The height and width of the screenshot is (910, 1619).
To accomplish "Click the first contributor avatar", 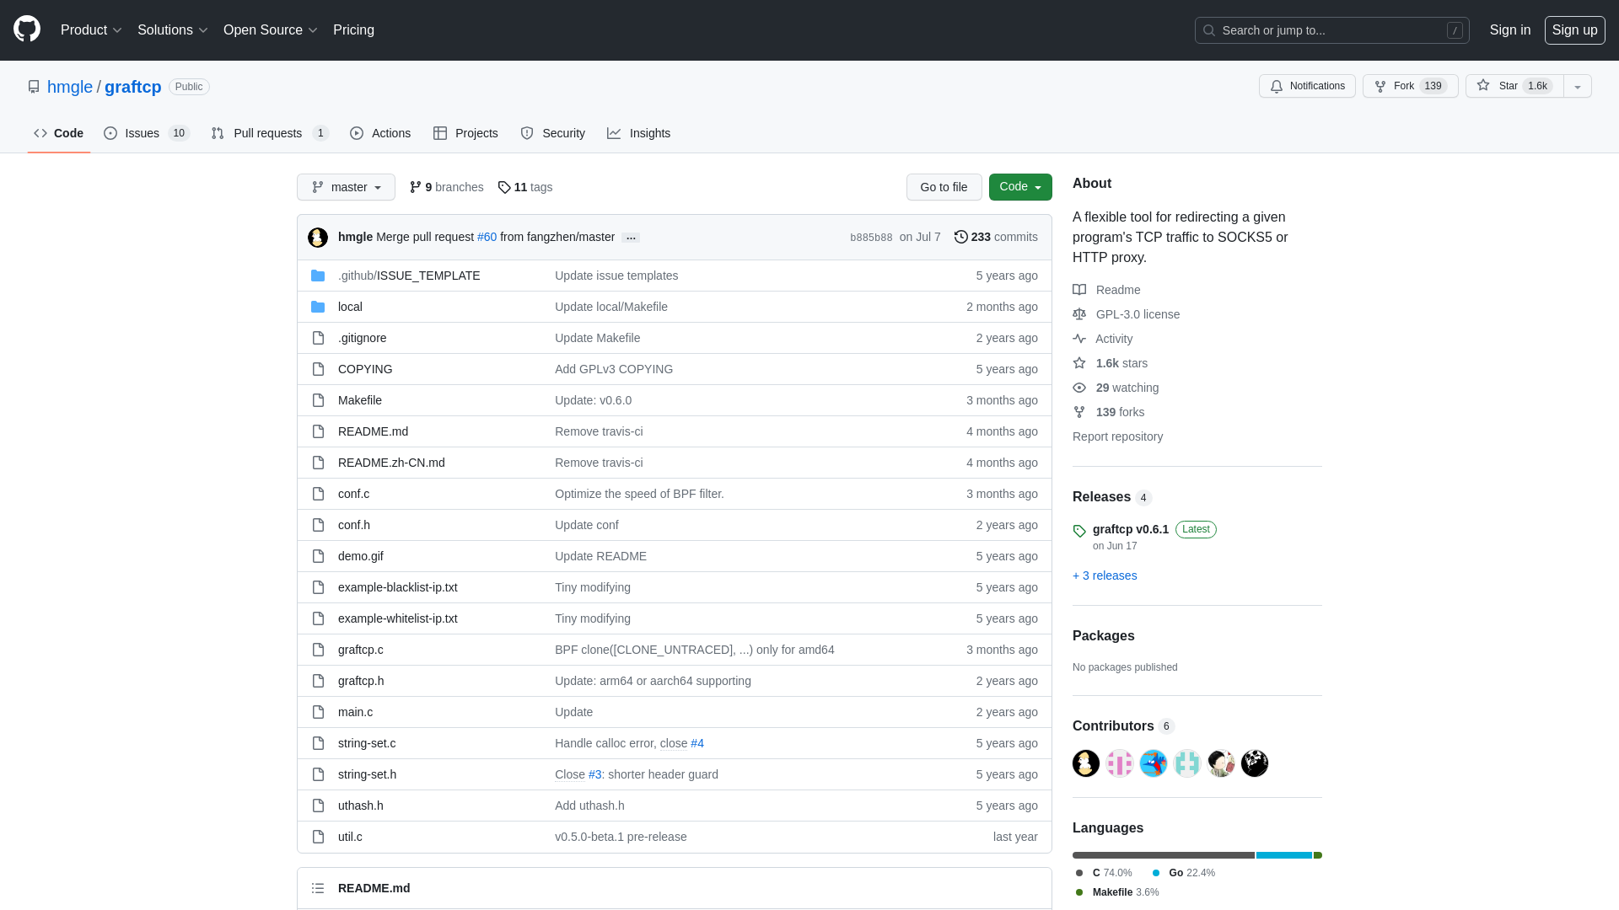I will coord(1086,763).
